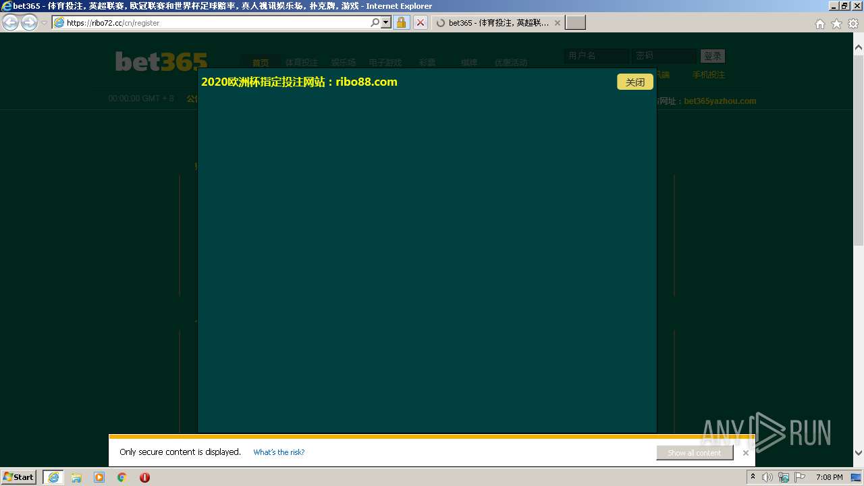
Task: Open a new blank tab
Action: coord(575,22)
